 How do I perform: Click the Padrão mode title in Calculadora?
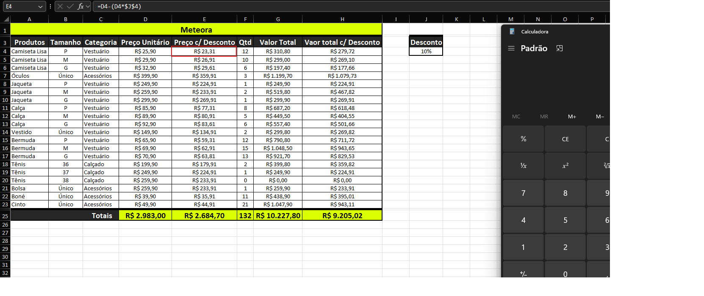coord(534,48)
